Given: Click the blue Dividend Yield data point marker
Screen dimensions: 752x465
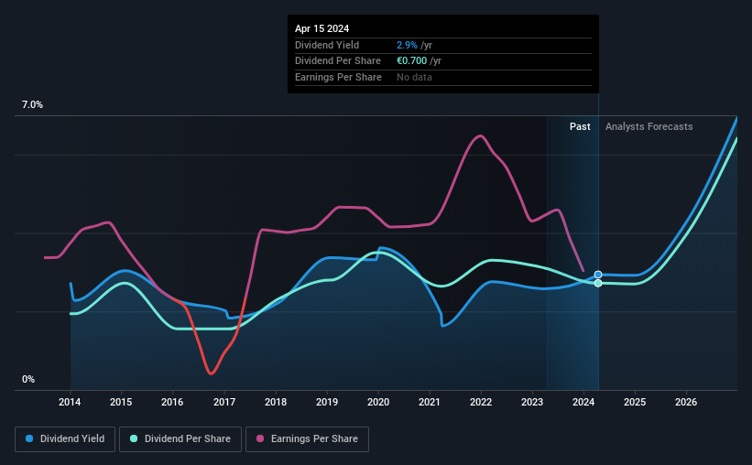Looking at the screenshot, I should (598, 275).
